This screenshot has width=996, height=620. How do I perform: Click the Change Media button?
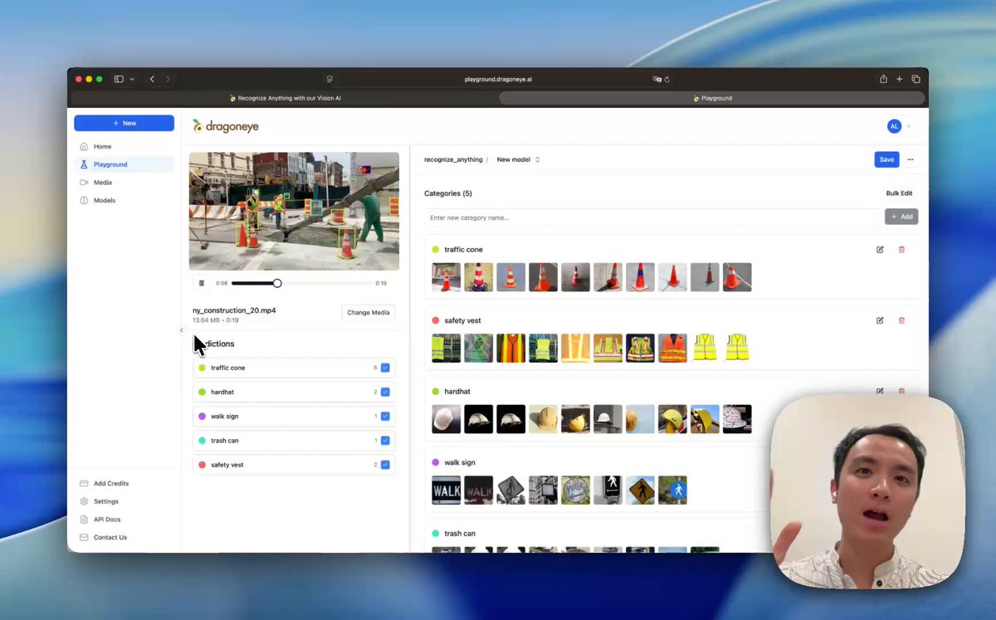pos(369,313)
